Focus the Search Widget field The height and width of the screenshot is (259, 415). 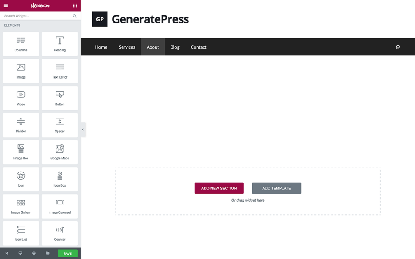tap(36, 16)
